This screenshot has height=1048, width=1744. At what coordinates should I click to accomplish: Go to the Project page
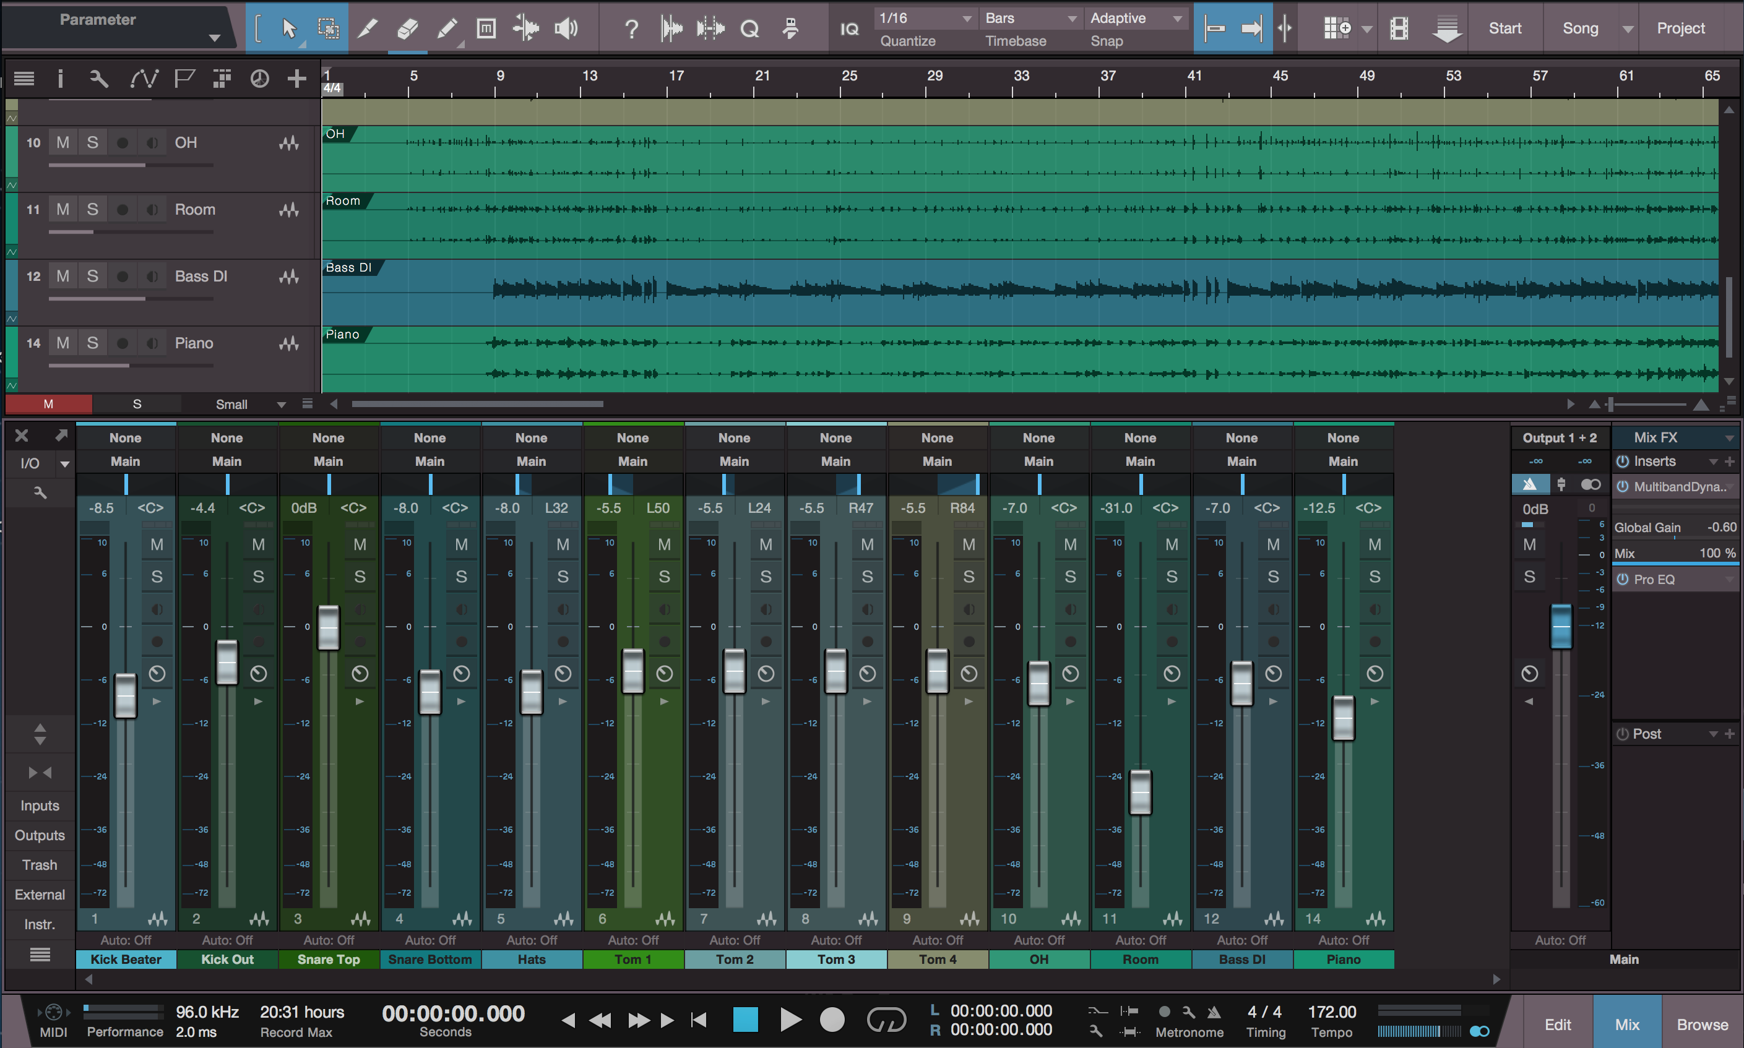[x=1680, y=28]
